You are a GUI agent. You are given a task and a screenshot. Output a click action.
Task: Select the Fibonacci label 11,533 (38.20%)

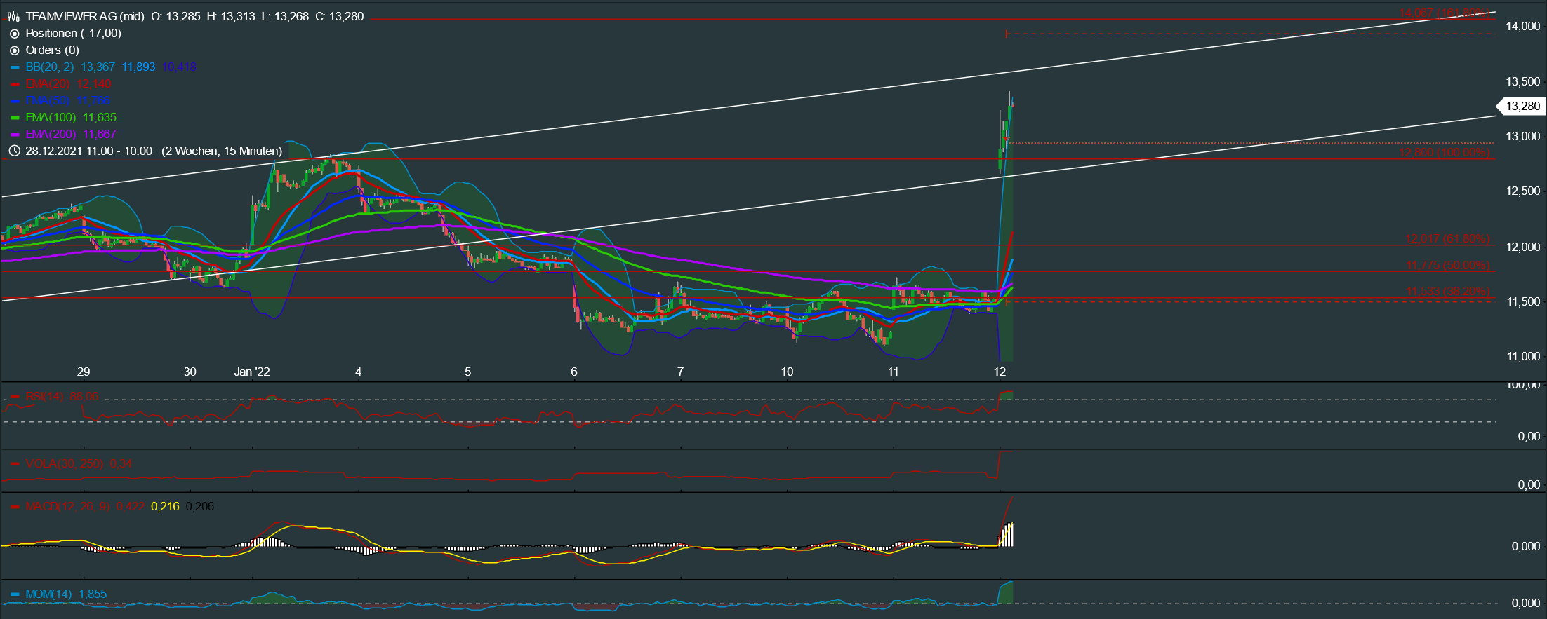tap(1448, 292)
